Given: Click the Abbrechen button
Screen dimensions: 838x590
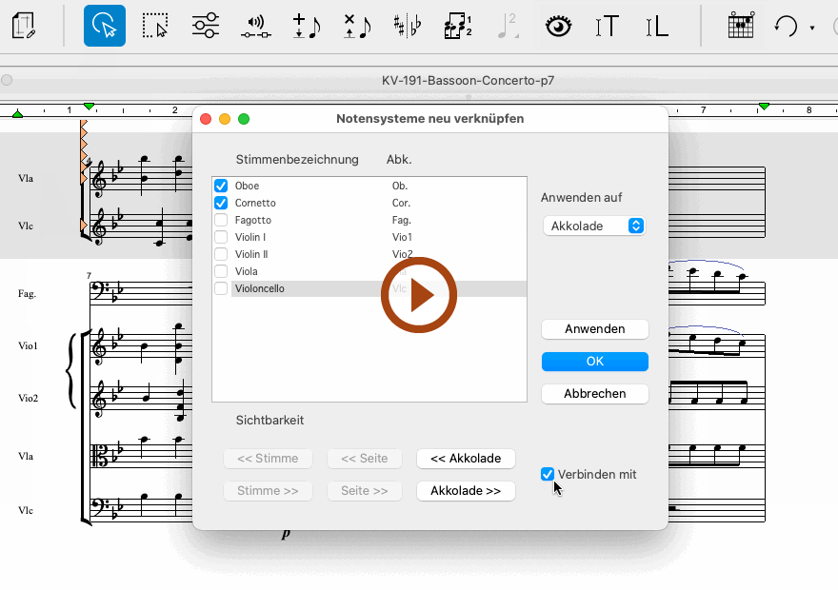Looking at the screenshot, I should (594, 393).
